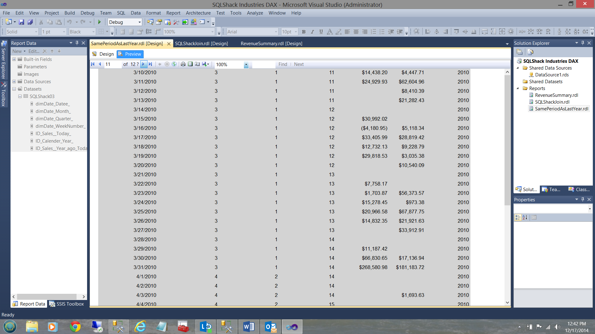Viewport: 595px width, 334px height.
Task: Switch to print layout view
Action: click(x=190, y=64)
